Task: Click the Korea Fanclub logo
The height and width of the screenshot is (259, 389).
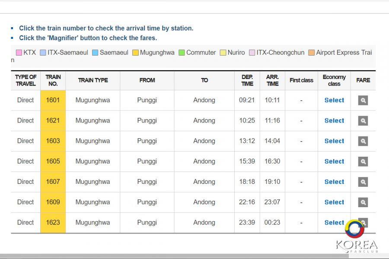Action: (x=356, y=237)
